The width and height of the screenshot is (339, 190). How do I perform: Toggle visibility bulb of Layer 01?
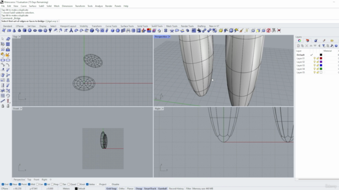(315, 59)
